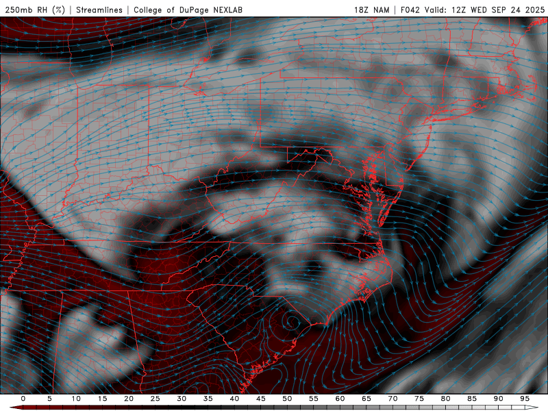Viewport: 548px width, 411px height.
Task: Click the colorbar label '30'
Action: pos(182,399)
